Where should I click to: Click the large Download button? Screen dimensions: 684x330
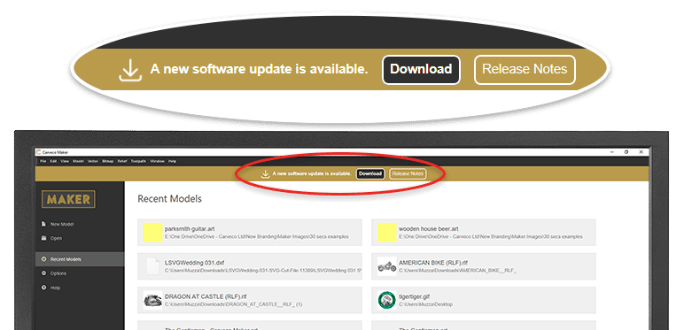[x=421, y=70]
